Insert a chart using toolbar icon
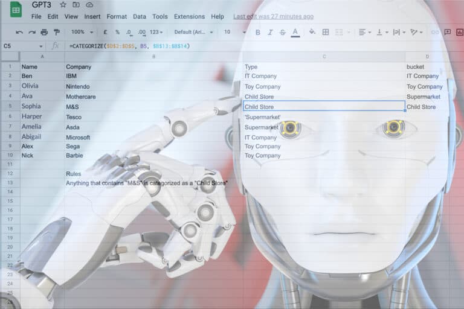This screenshot has width=464, height=309. [x=460, y=32]
